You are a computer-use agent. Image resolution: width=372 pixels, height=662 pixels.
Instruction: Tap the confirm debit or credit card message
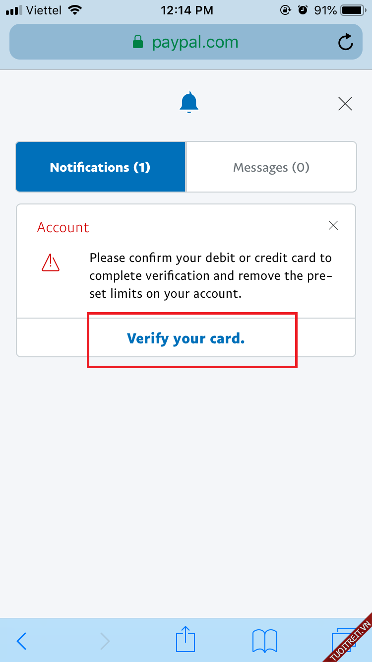tap(210, 275)
